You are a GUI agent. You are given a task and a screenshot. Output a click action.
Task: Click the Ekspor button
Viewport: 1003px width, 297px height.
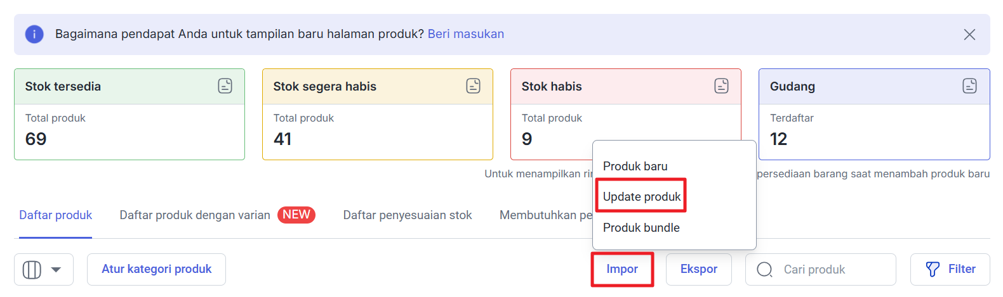[x=699, y=269]
